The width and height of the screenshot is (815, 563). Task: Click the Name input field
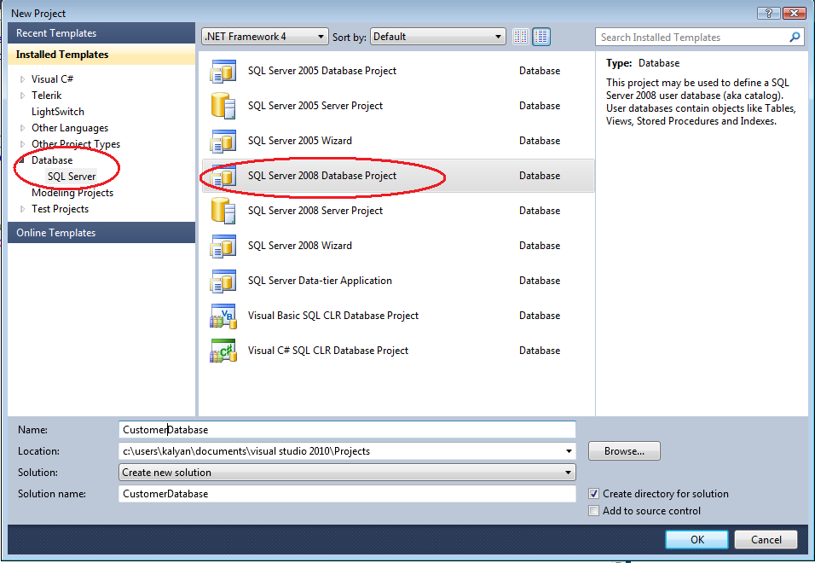coord(347,430)
